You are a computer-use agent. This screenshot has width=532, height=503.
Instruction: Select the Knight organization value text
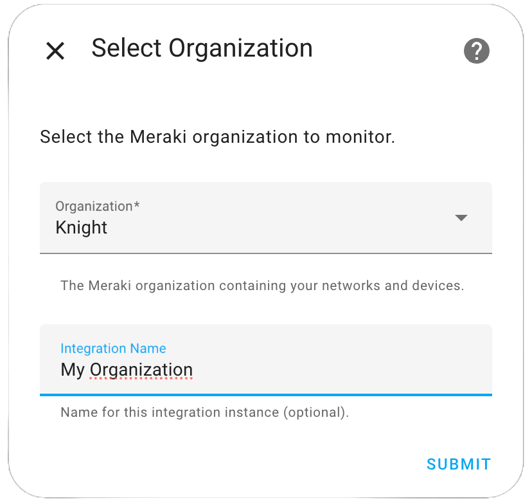pyautogui.click(x=81, y=228)
